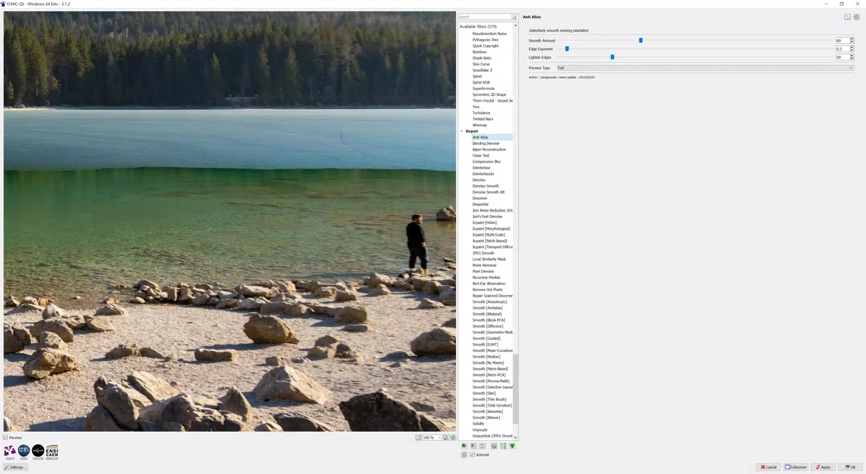Select the Smooth [Bilateral] filter
Image resolution: width=866 pixels, height=474 pixels.
tap(487, 314)
